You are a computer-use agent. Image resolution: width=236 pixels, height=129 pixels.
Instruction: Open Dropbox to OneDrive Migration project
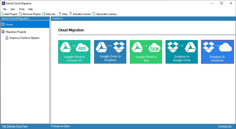coord(24,38)
